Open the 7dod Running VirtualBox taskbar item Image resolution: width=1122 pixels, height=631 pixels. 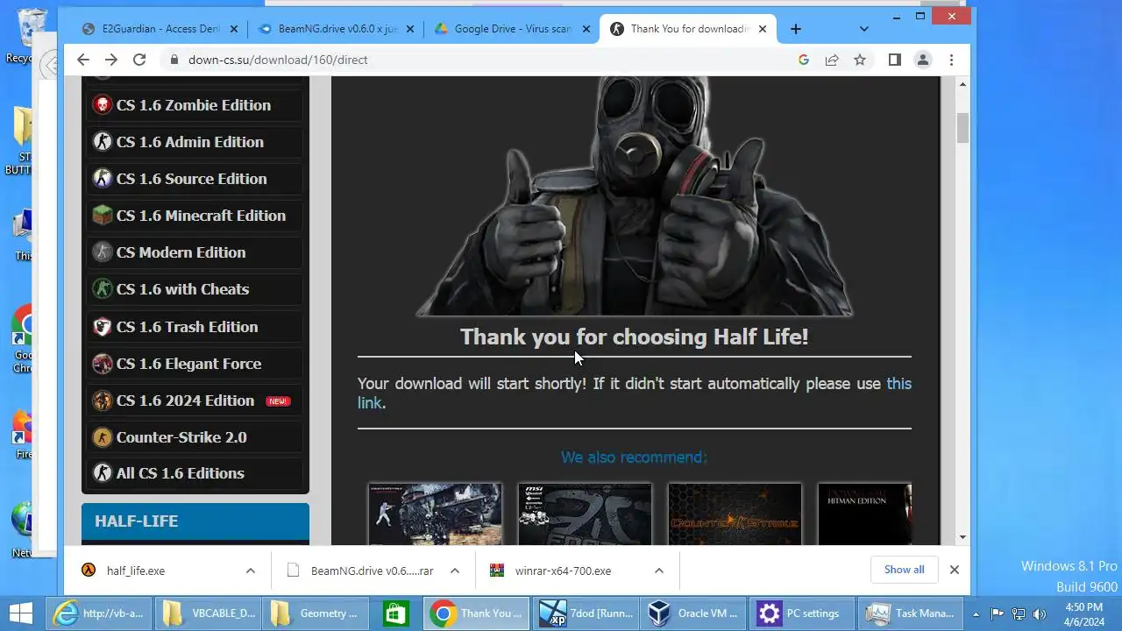point(587,613)
